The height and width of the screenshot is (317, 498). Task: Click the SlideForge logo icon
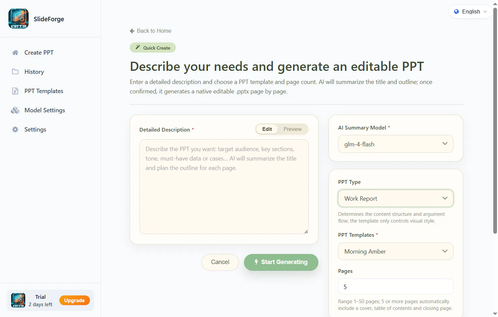click(x=19, y=19)
